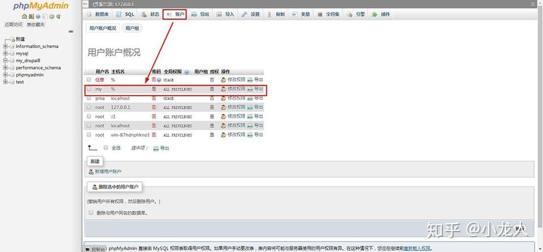Click the 重新载入权限 link
This screenshot has height=252, width=543.
417,248
